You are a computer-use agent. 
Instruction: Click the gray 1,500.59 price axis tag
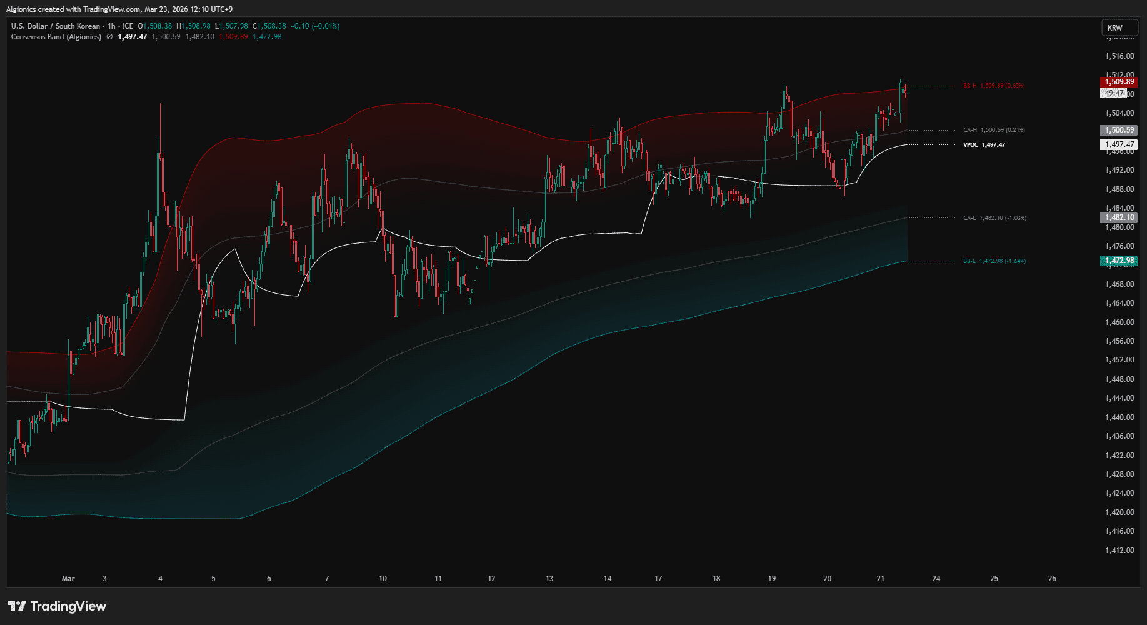[x=1119, y=130]
